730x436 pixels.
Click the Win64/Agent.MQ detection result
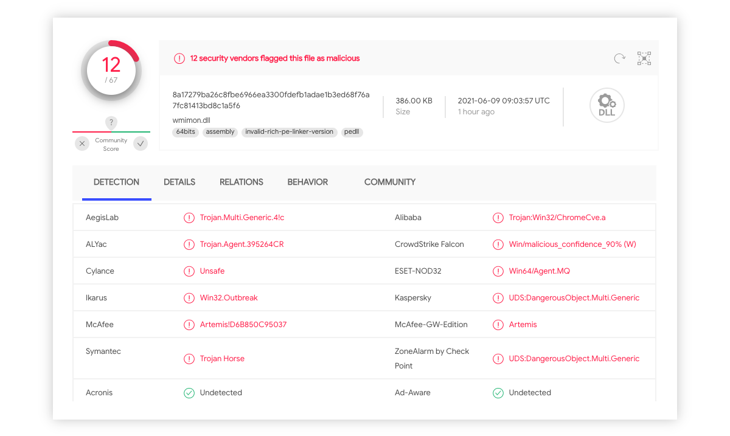[x=540, y=271]
